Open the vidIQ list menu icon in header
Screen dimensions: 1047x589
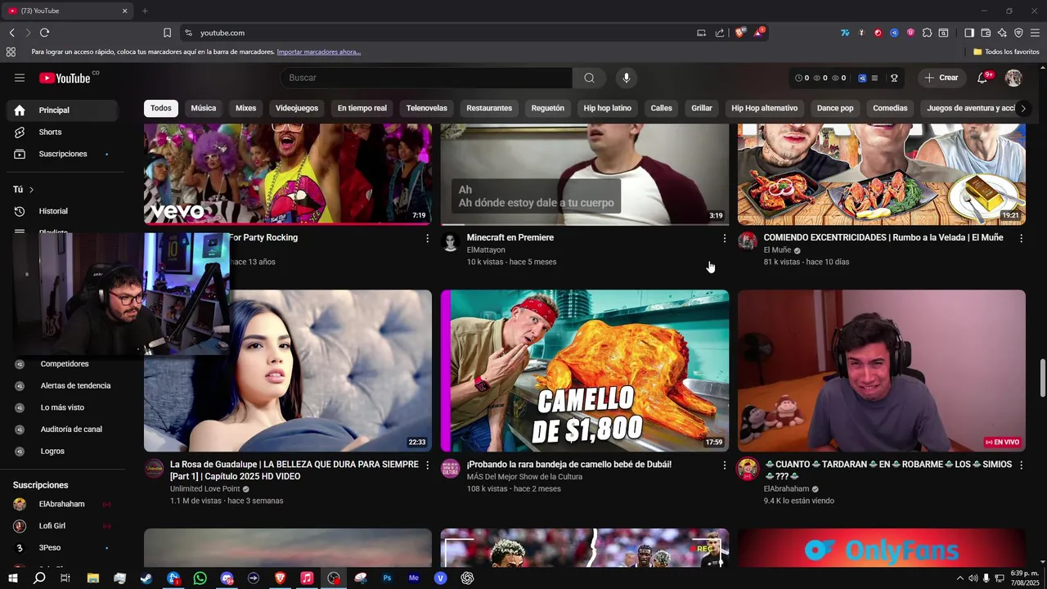pos(874,78)
